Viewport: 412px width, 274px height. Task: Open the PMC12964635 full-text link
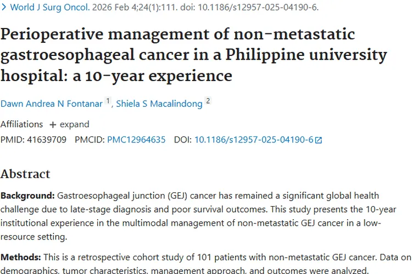click(136, 140)
